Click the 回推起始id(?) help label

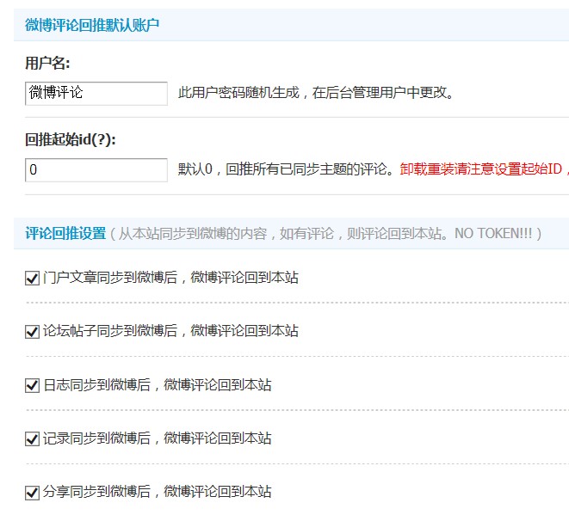(70, 140)
